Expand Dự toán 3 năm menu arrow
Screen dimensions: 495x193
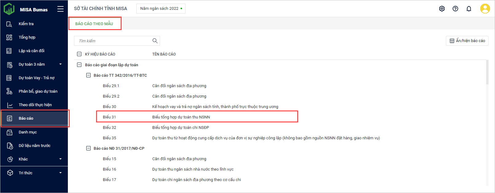(60, 64)
